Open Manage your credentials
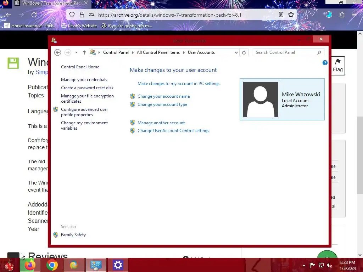Viewport: 363px width, 272px height. [x=84, y=80]
